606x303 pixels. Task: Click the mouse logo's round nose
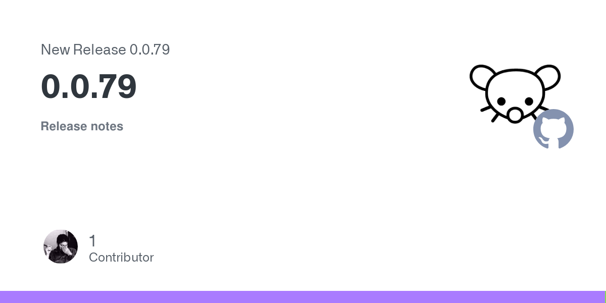[x=515, y=115]
